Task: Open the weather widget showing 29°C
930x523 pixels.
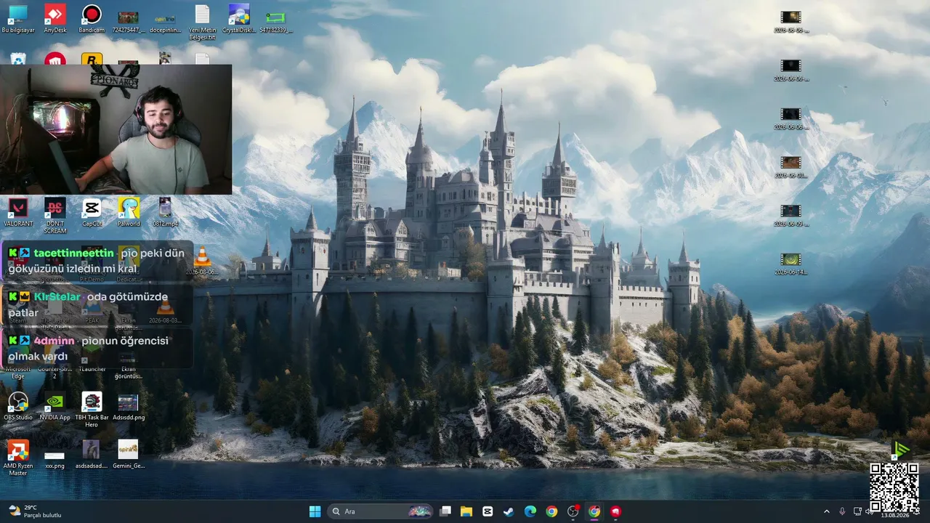Action: pos(34,511)
